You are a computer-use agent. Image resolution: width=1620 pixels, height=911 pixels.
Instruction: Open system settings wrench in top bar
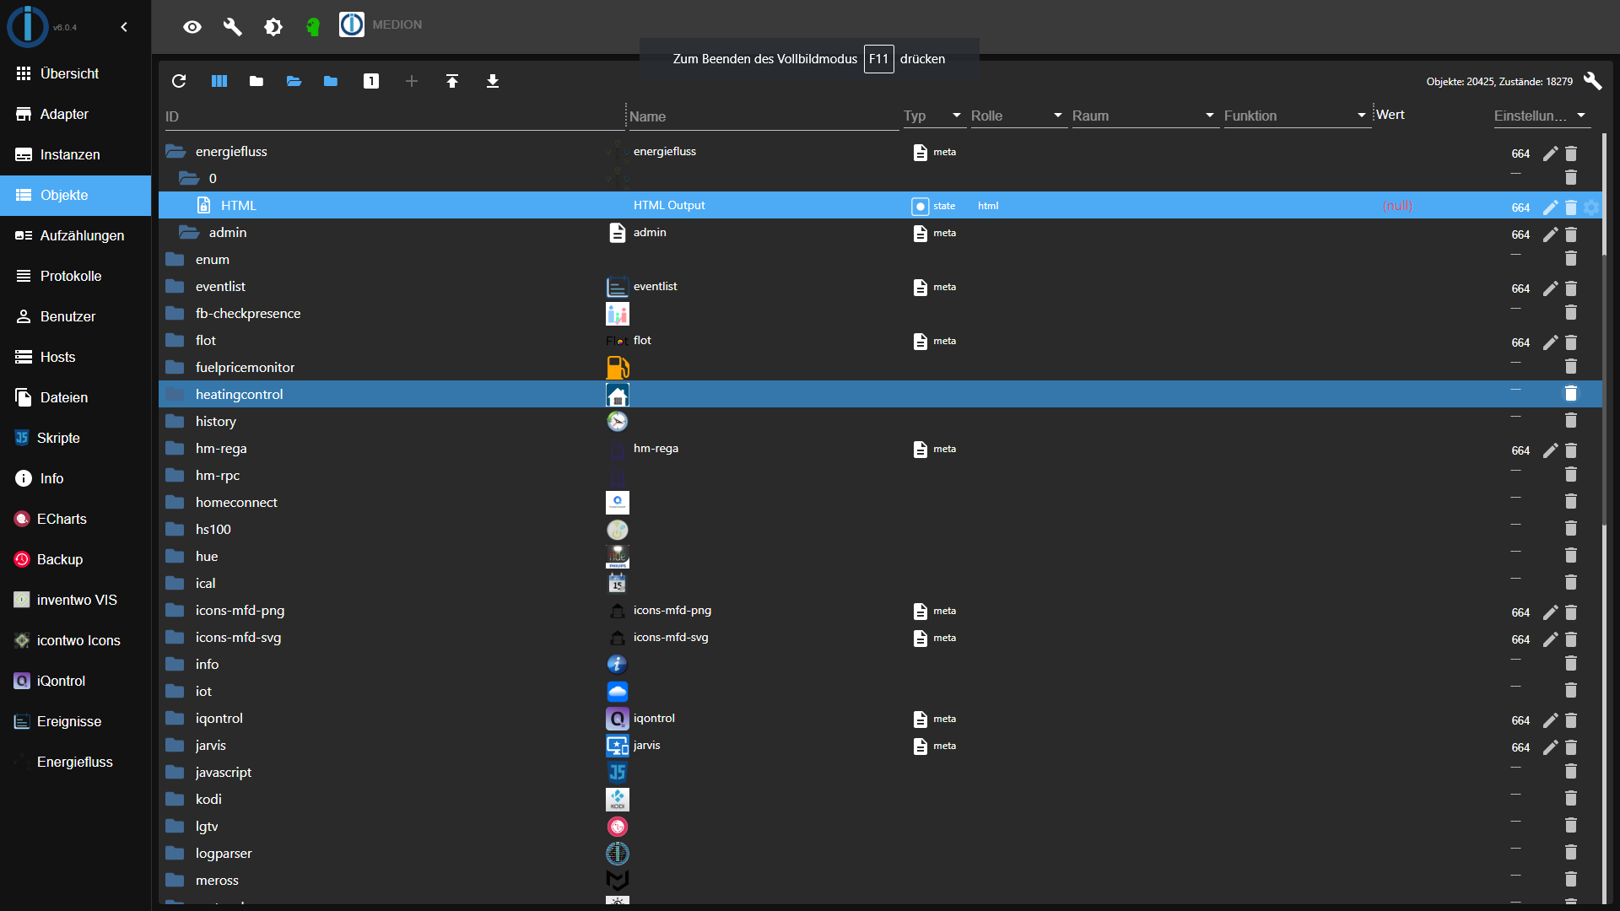[233, 27]
